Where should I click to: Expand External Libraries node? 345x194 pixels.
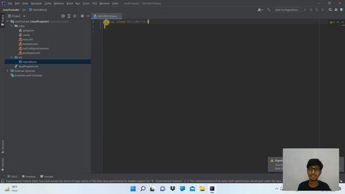pyautogui.click(x=8, y=71)
